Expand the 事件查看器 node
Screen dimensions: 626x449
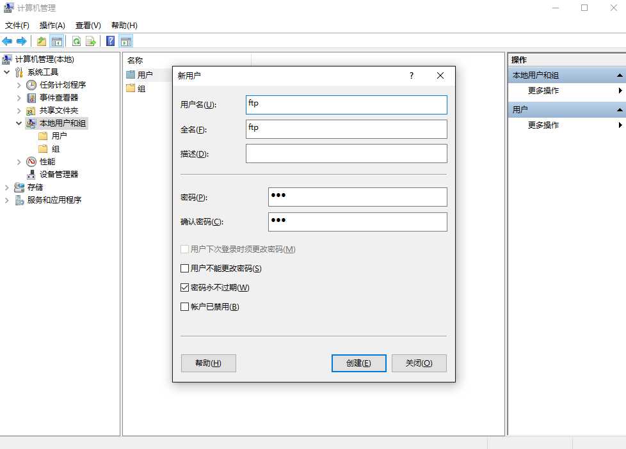[x=19, y=98]
